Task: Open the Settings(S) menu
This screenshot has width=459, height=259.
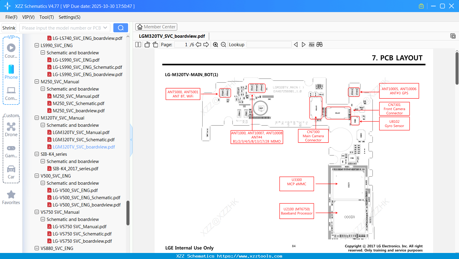Action: click(70, 17)
